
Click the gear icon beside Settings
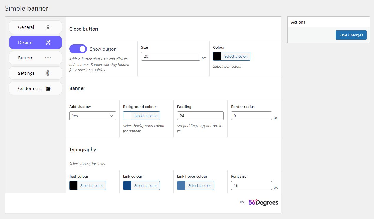48,73
